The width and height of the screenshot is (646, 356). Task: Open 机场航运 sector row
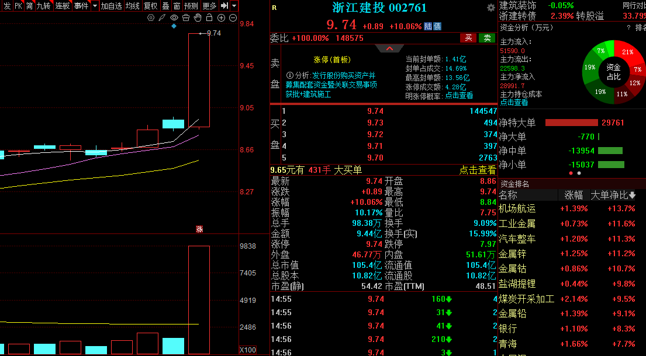(572, 208)
